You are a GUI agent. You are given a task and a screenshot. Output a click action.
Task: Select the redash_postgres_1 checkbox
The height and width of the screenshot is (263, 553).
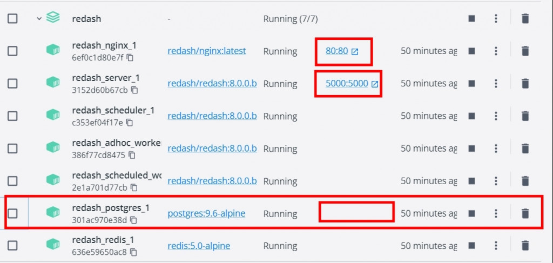coord(12,213)
